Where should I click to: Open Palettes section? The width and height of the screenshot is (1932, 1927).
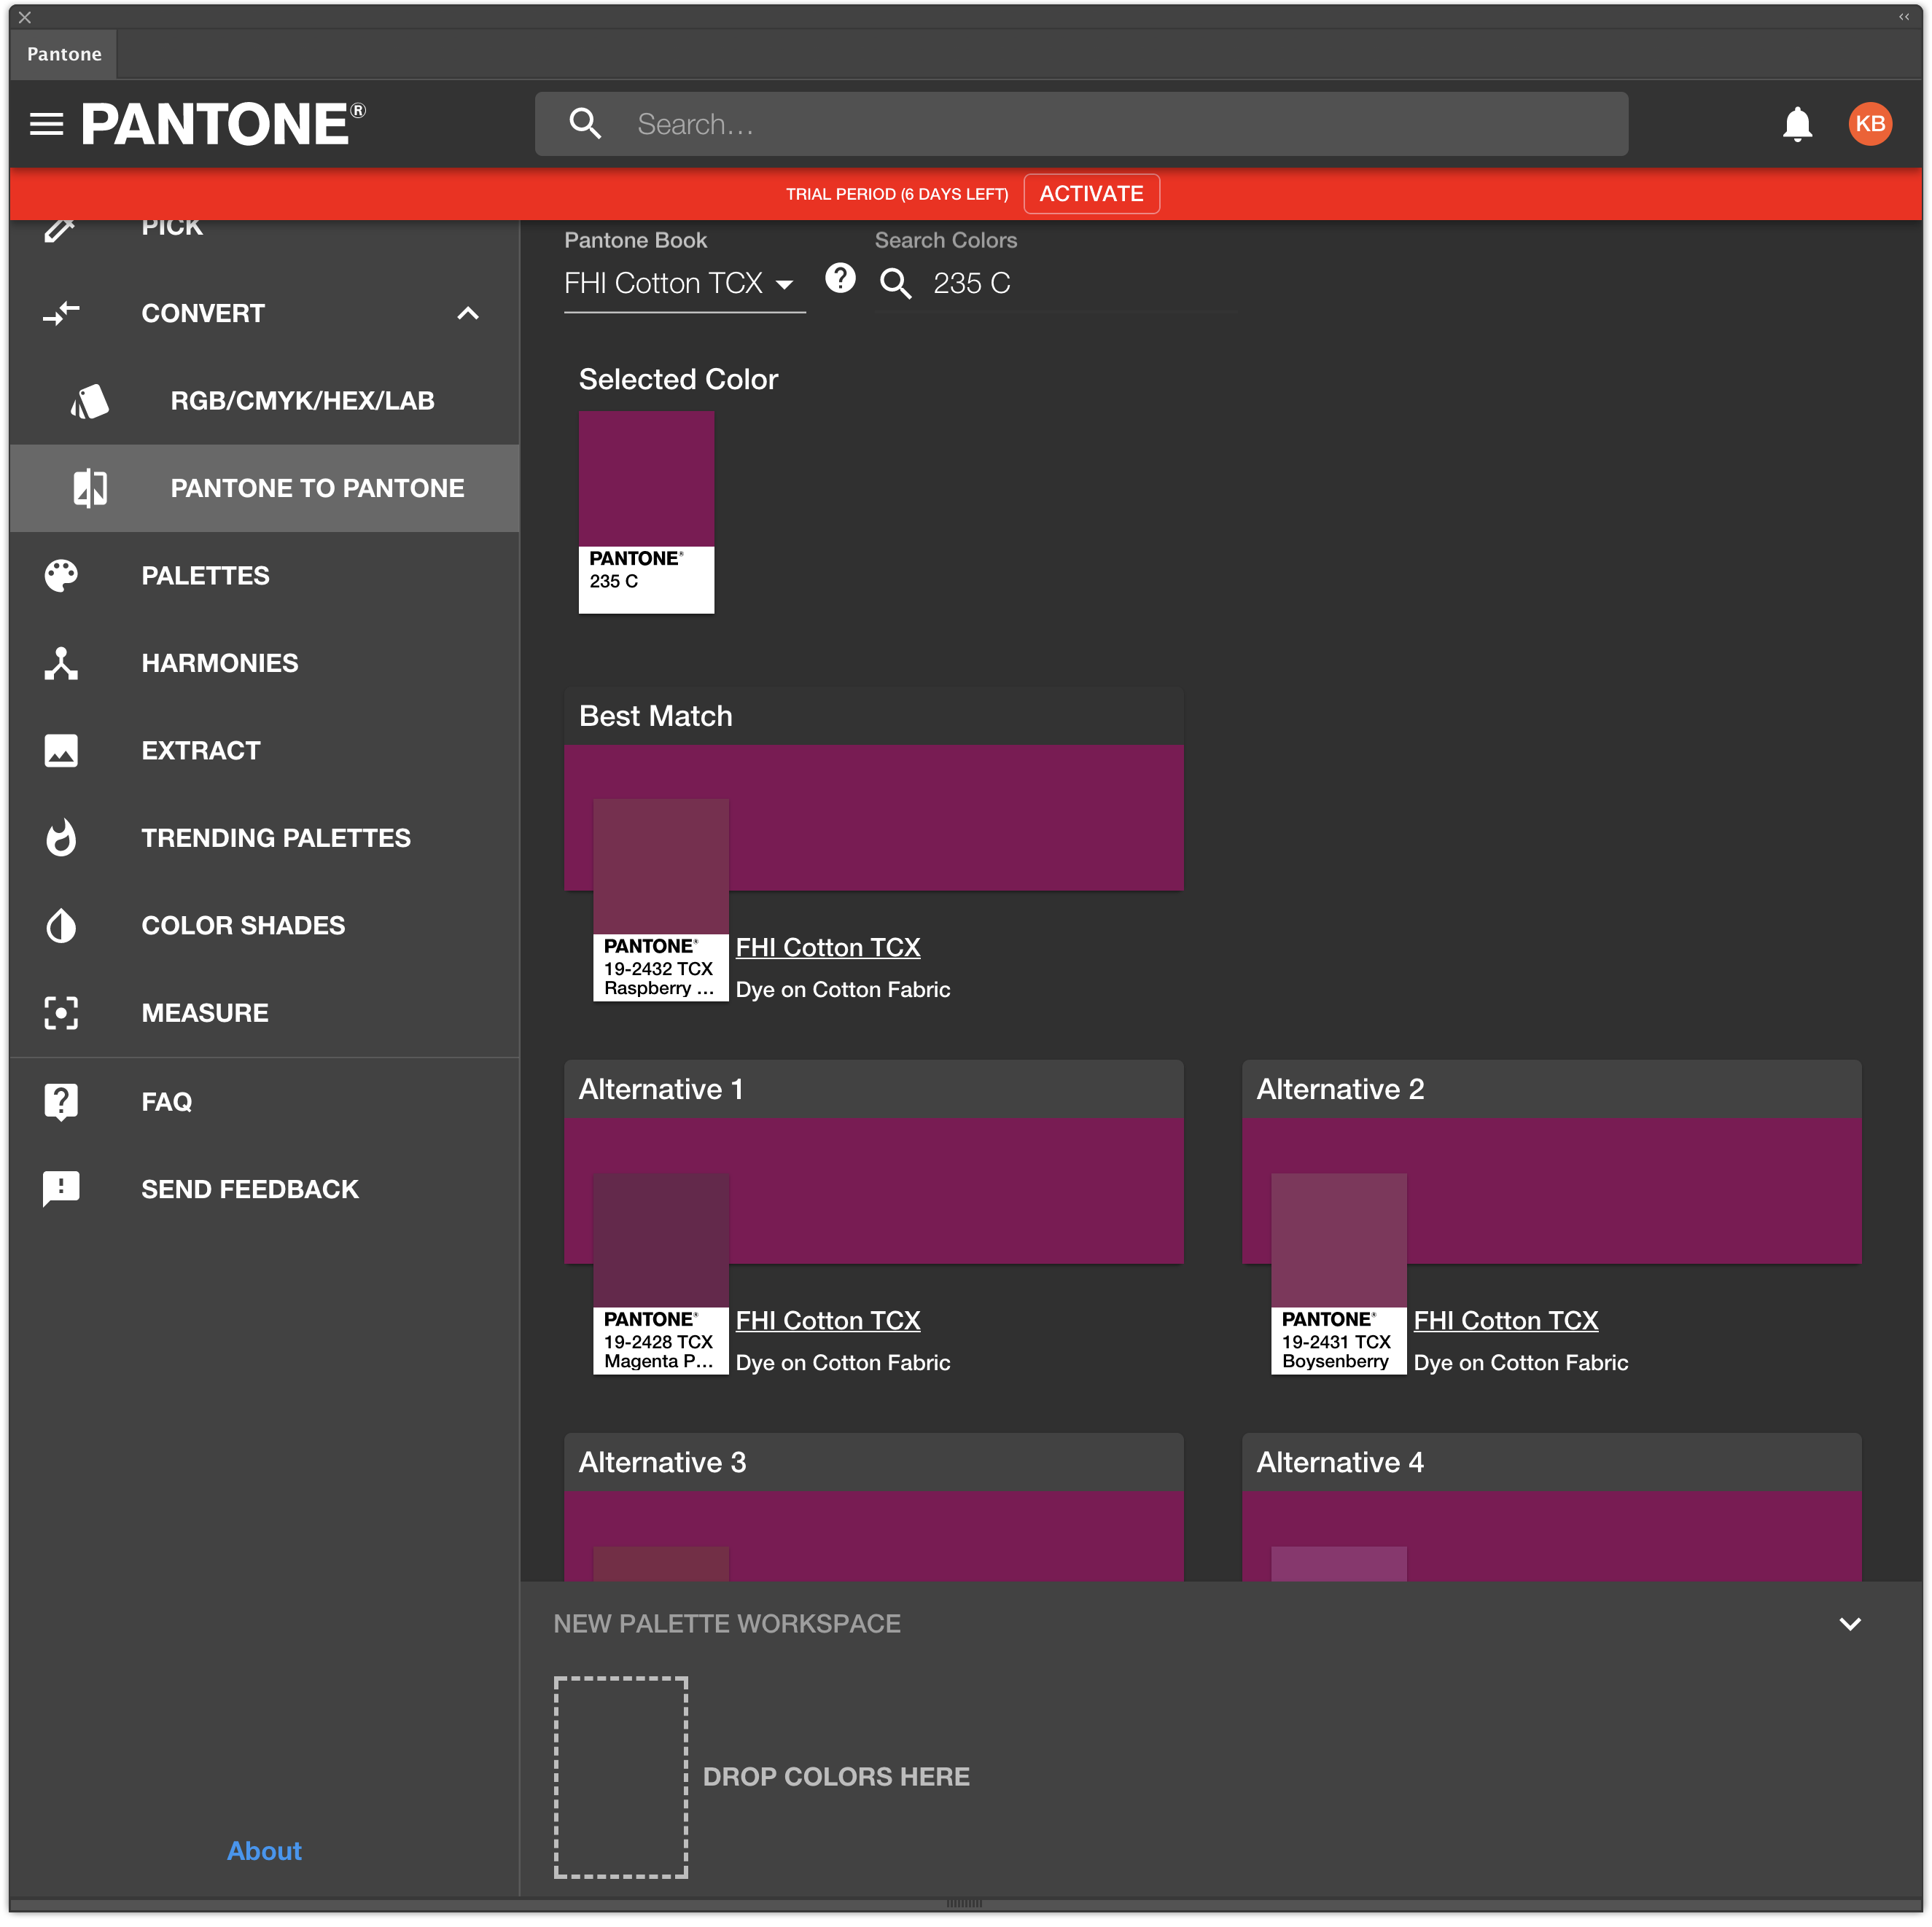tap(264, 576)
